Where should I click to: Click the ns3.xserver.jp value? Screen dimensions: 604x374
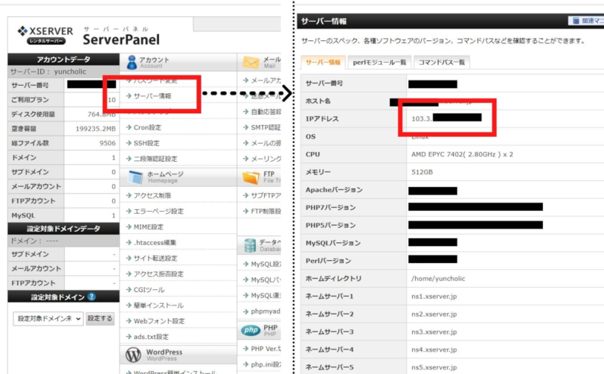434,332
